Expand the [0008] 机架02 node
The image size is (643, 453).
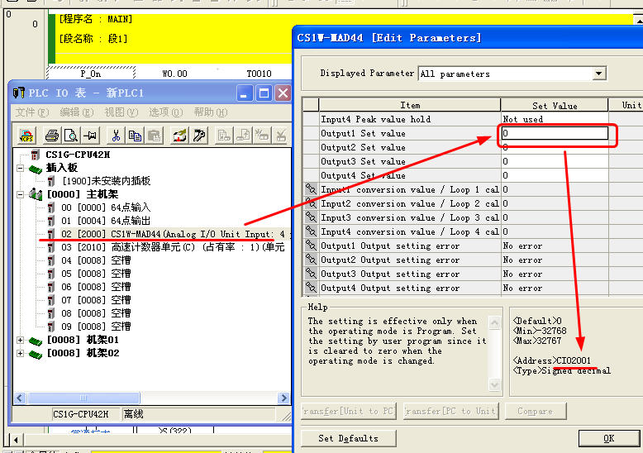(21, 353)
